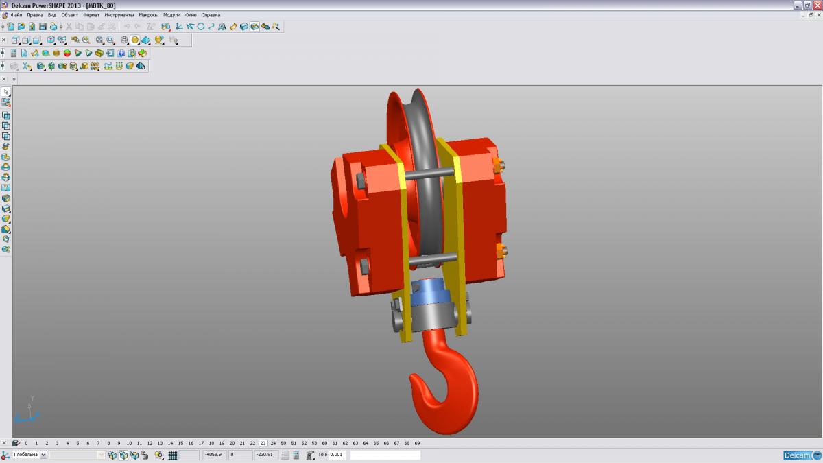This screenshot has height=463, width=823.
Task: Click the bottom sidebar icon with green arrow
Action: (x=6, y=250)
